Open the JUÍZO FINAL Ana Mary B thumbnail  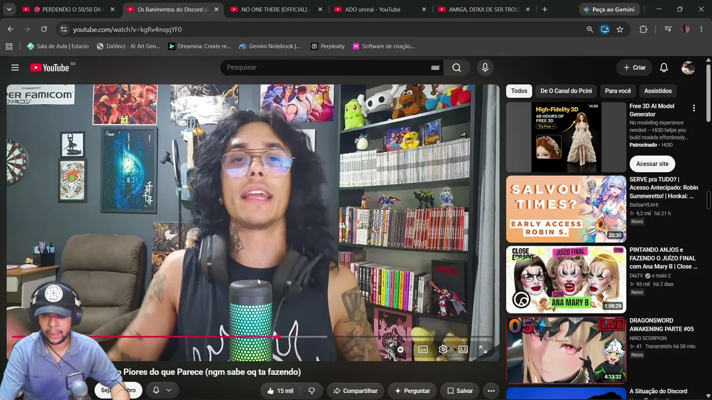[x=566, y=279]
